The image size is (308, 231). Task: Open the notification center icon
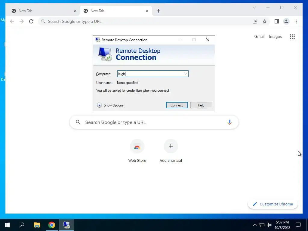298,225
